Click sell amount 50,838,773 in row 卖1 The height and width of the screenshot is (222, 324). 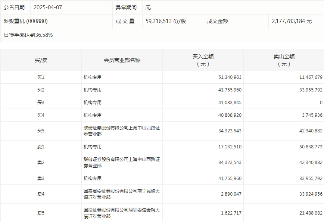pos(310,146)
